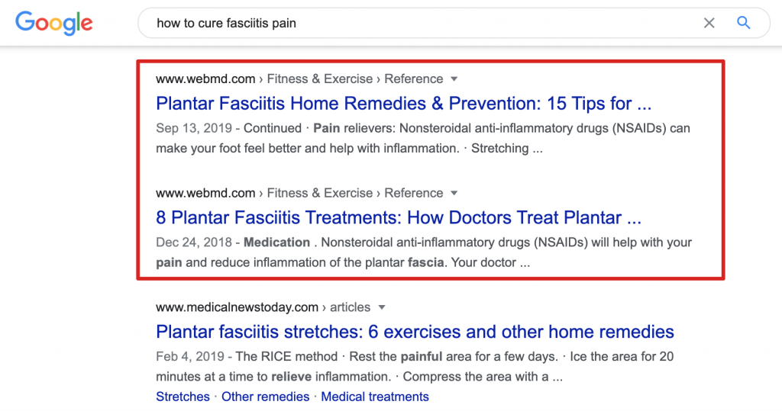Click the Google logo
Image resolution: width=782 pixels, height=411 pixels.
[53, 23]
